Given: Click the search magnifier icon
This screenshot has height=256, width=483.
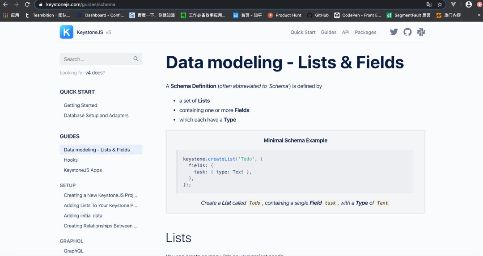Looking at the screenshot, I should [136, 59].
